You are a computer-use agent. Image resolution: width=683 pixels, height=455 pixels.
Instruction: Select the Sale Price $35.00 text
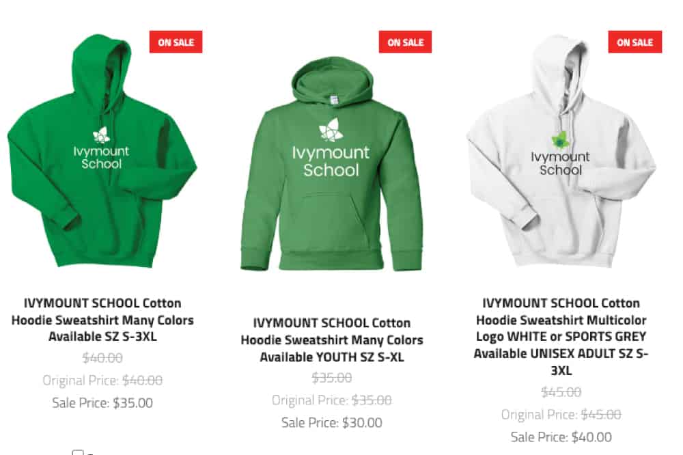[x=102, y=402]
